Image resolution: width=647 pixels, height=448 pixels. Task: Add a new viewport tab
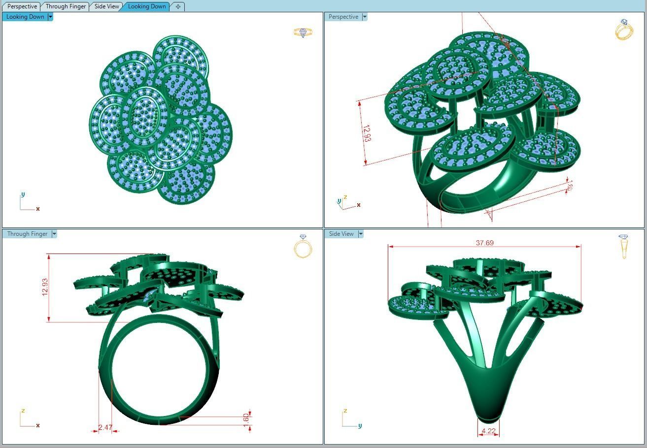pos(178,6)
